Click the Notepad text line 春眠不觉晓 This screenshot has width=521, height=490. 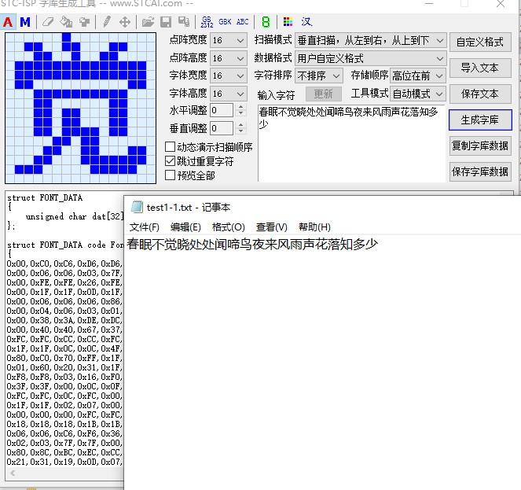tap(252, 245)
